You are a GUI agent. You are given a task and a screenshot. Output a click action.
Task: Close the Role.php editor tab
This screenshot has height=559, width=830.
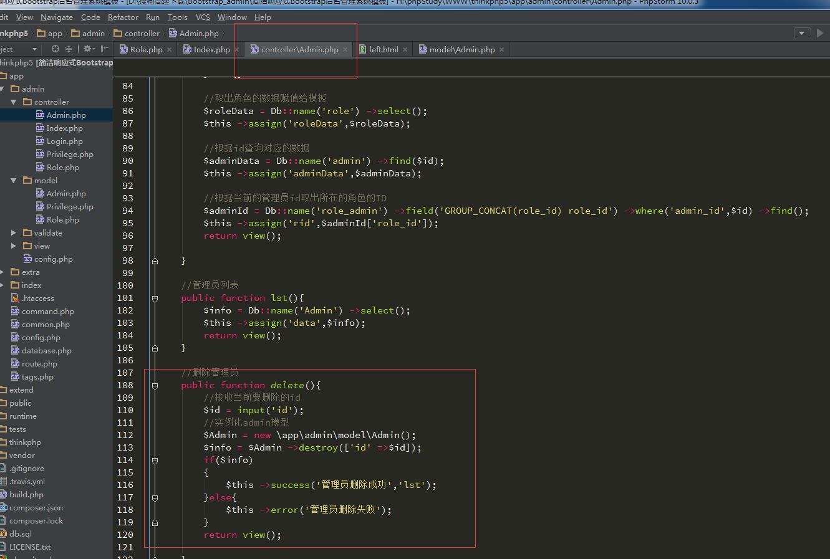pyautogui.click(x=169, y=50)
